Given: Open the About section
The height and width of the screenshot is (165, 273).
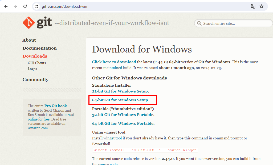Looking at the screenshot, I should point(29,40).
